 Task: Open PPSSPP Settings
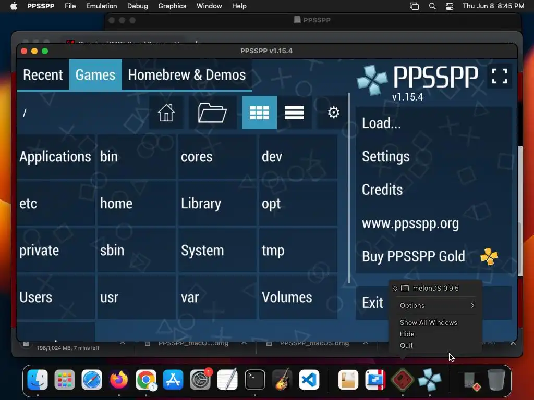tap(433, 156)
